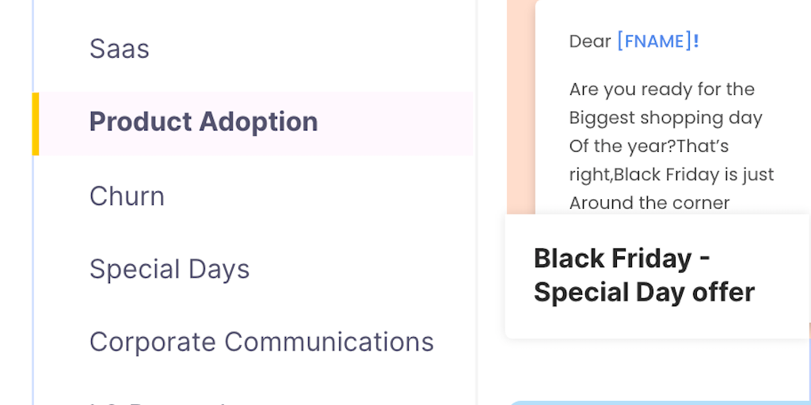Click the [FNAME] merge tag

click(x=653, y=41)
